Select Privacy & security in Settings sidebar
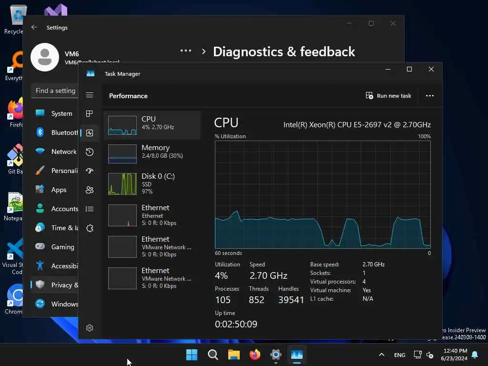The image size is (488, 366). pos(54,285)
